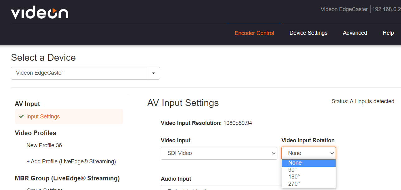The height and width of the screenshot is (190, 401).
Task: Click the AV Input Settings title
Action: pos(183,103)
